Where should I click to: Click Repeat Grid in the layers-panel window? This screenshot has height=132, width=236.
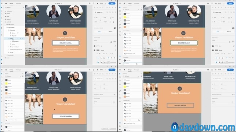tap(99, 12)
